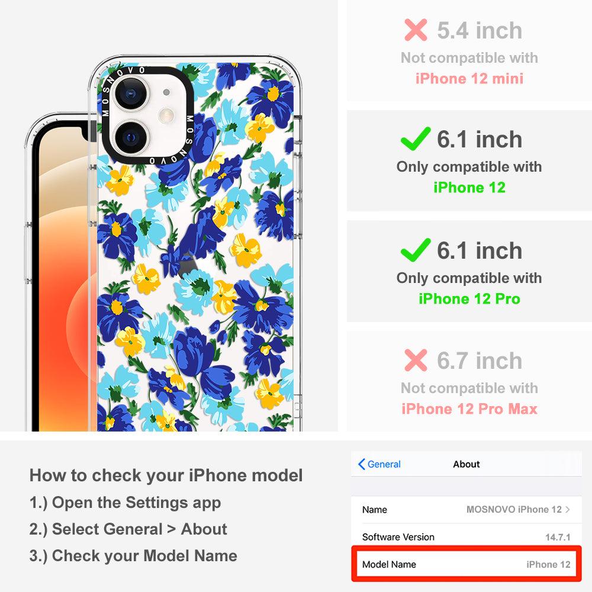The height and width of the screenshot is (592, 592).
Task: Tap the blue back chevron next to General
Action: pos(361,464)
